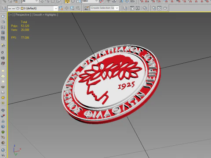The height and width of the screenshot is (158, 211).
Task: Click Select Objects in Current Layer icon
Action: pos(72,8)
